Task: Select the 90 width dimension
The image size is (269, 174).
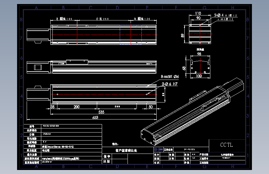Action: (198, 18)
